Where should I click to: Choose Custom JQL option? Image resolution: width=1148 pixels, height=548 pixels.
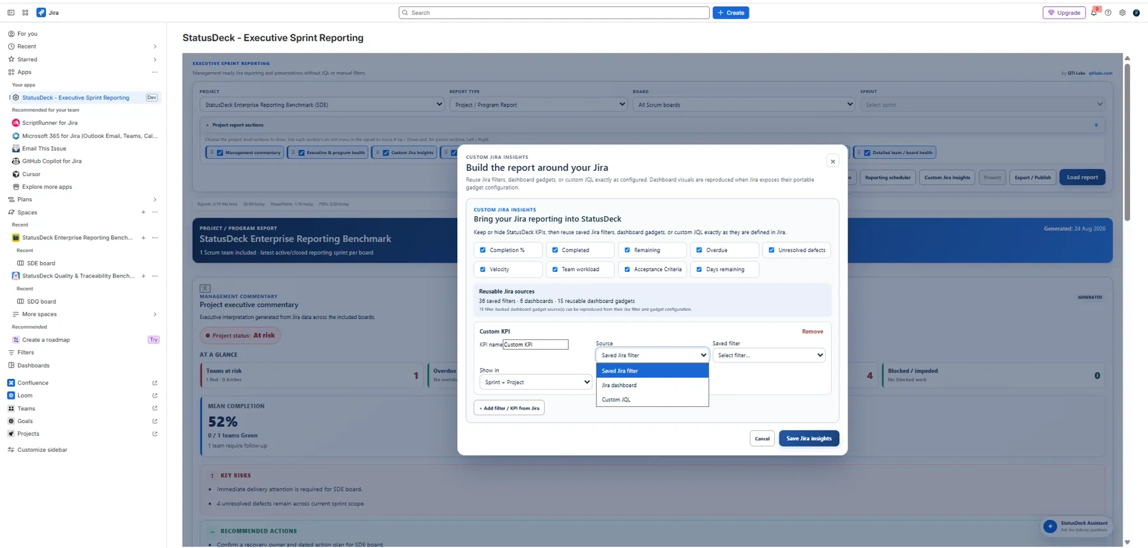click(652, 399)
